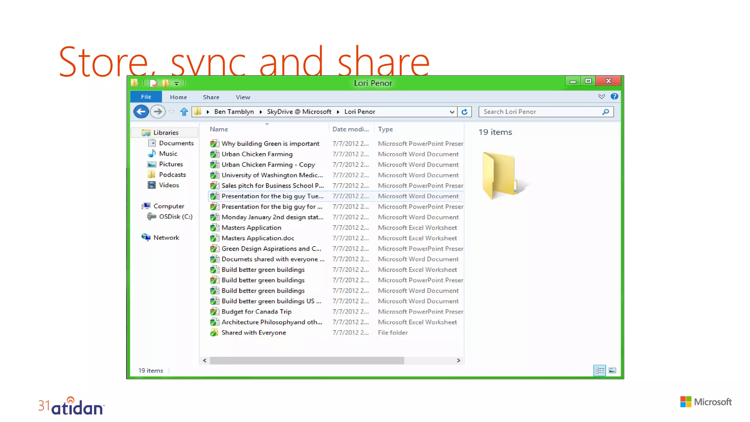The image size is (750, 422).
Task: Click the horizontal scrollbar thumb
Action: tap(307, 360)
